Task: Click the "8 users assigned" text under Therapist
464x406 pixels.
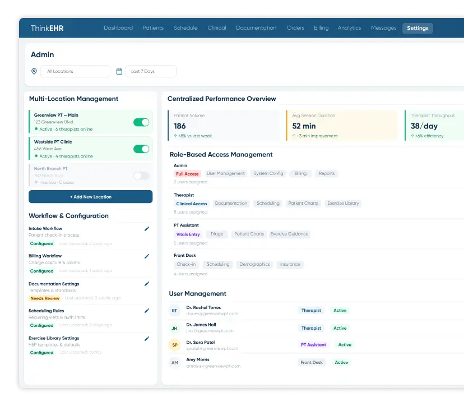Action: pos(191,213)
